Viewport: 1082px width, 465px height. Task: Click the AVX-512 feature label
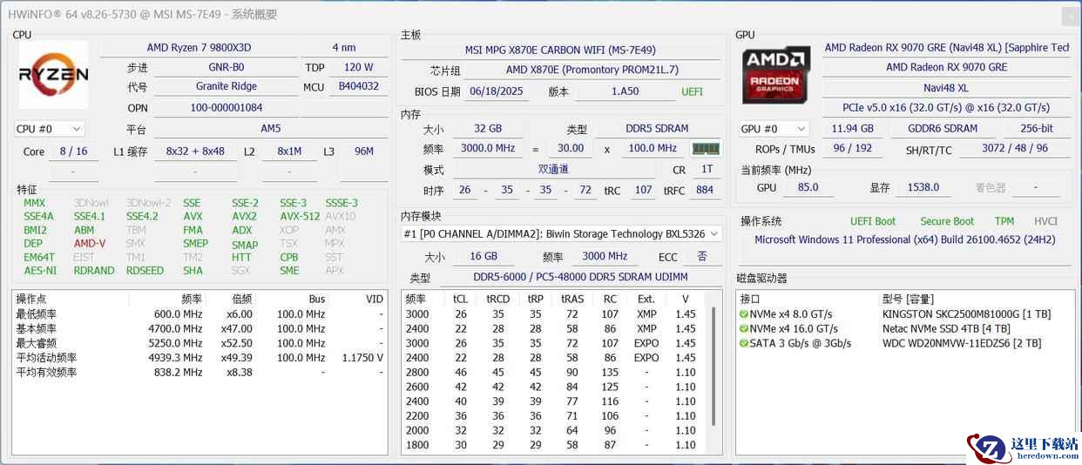300,217
